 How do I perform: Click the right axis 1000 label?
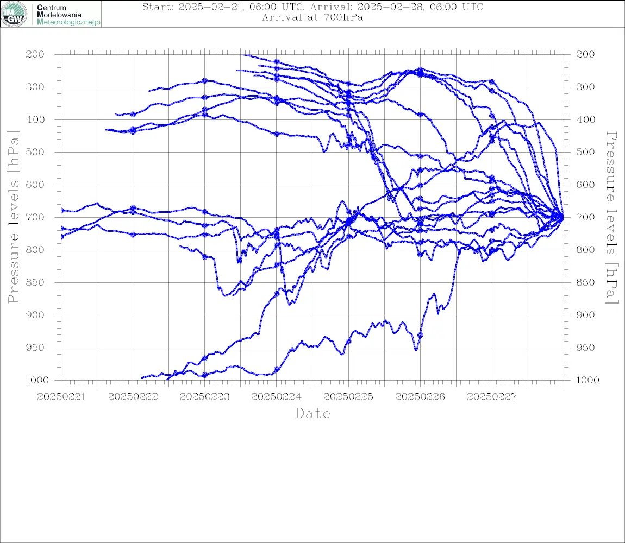(587, 380)
